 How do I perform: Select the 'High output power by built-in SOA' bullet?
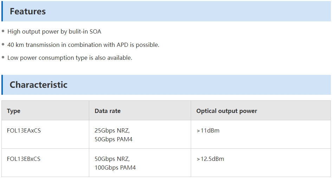54,31
